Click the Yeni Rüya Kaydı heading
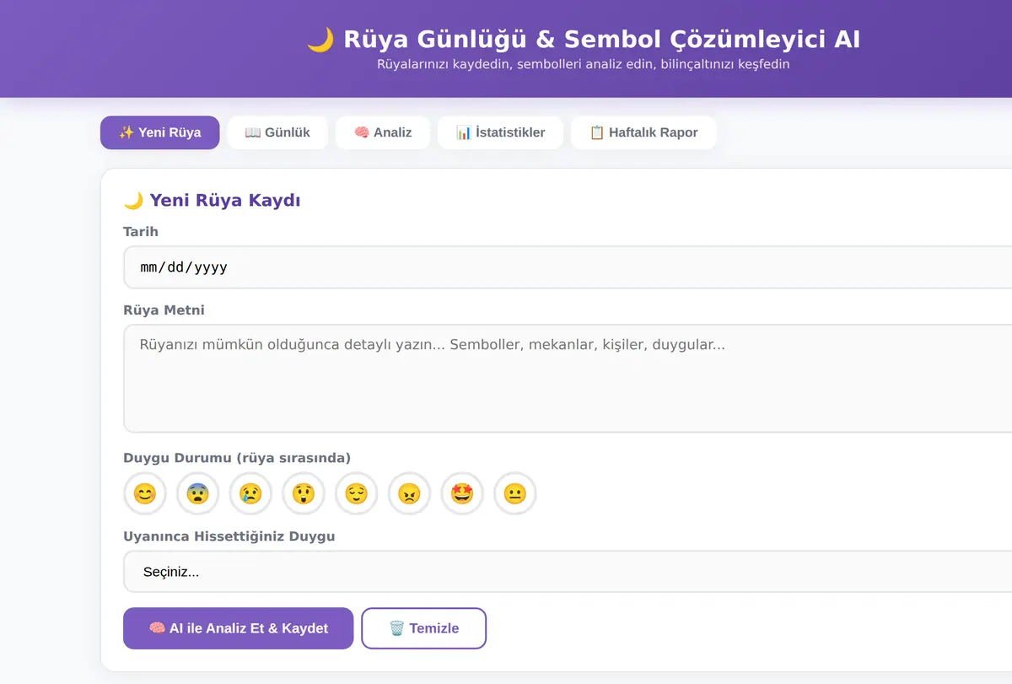The image size is (1012, 684). (x=212, y=200)
